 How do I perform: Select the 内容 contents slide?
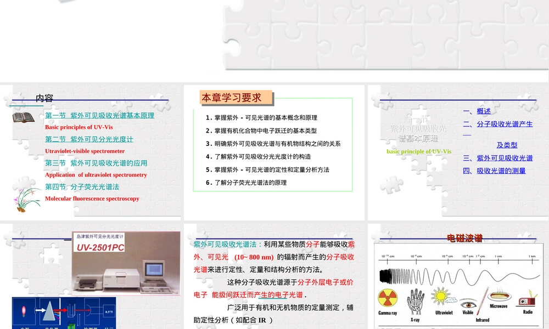[91, 152]
